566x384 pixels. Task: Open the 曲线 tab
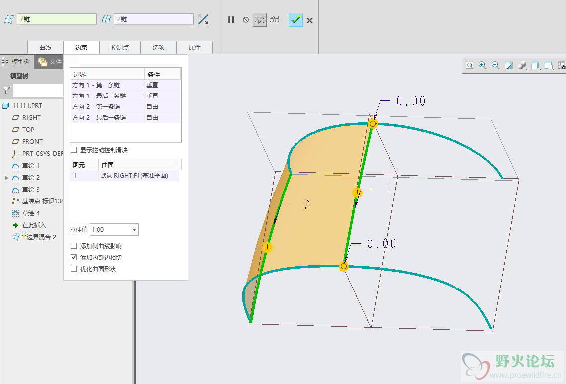tap(45, 48)
